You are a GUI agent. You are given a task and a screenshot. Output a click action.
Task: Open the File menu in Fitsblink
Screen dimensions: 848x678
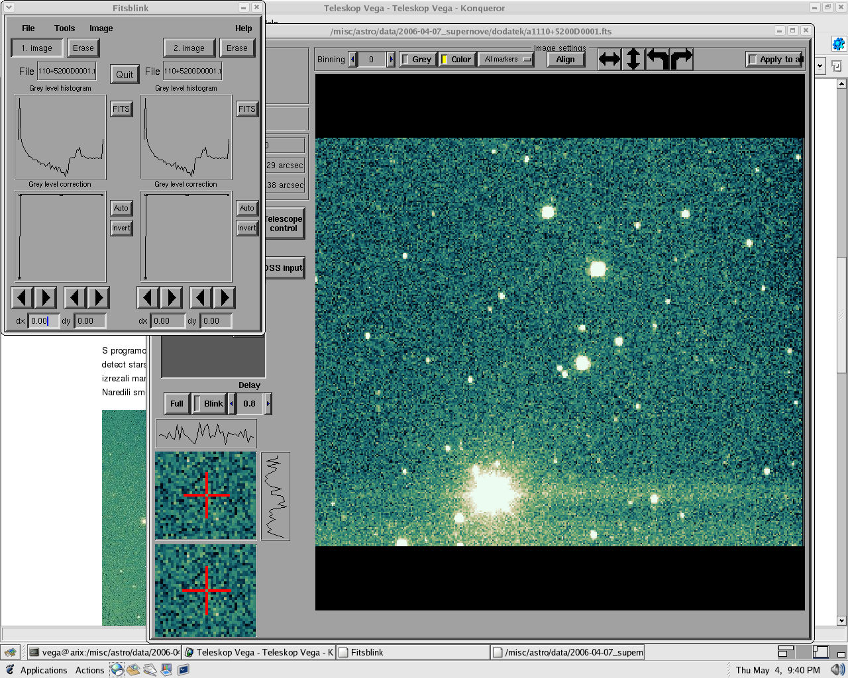tap(28, 28)
